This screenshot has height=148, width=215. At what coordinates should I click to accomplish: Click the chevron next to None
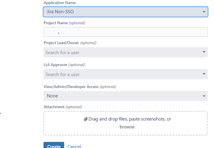pyautogui.click(x=204, y=96)
